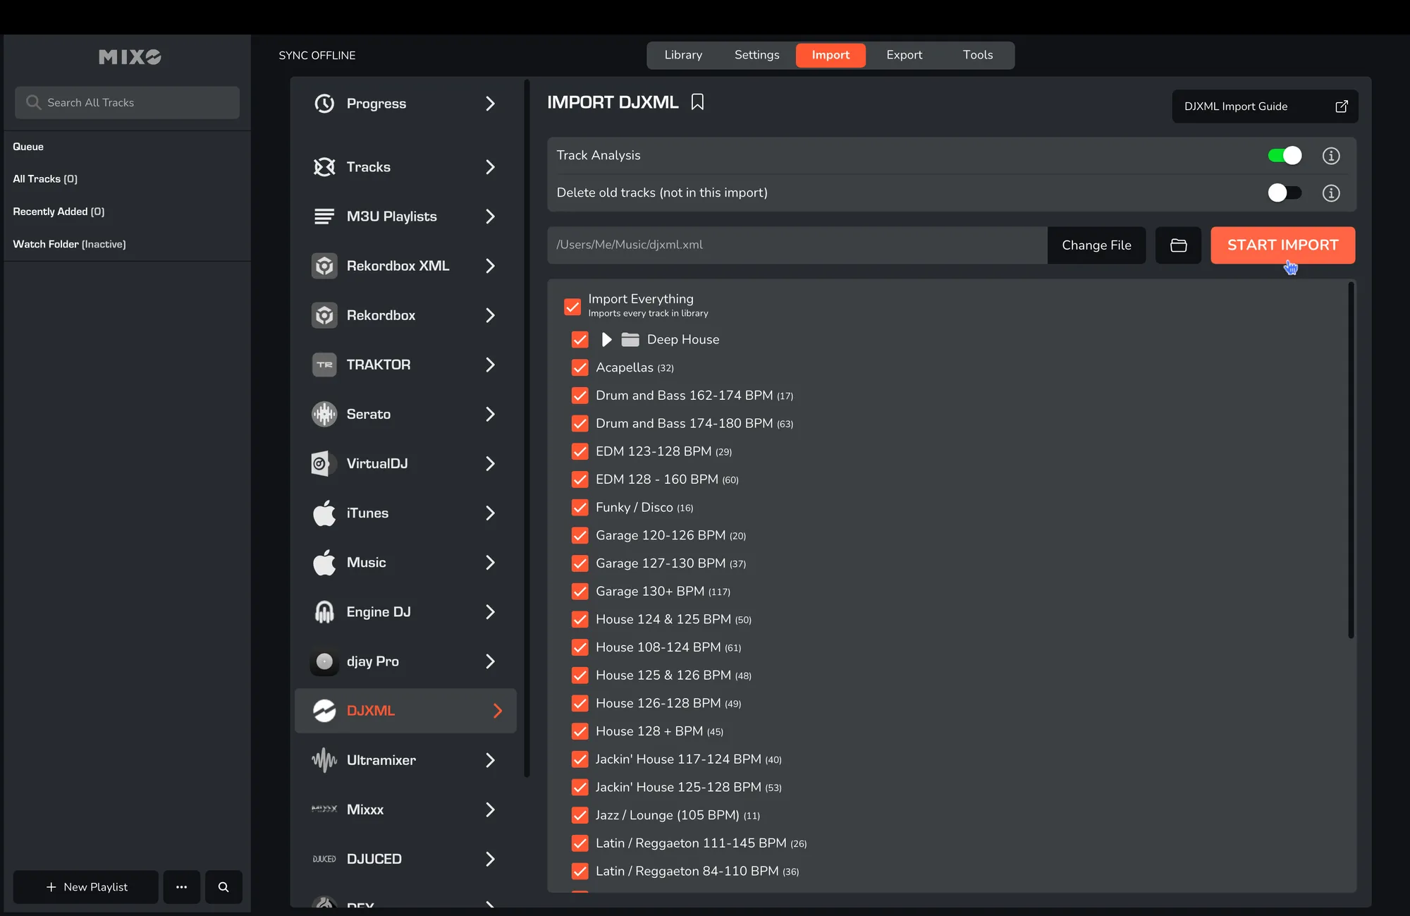Screen dimensions: 1410x916
Task: Uncheck the Import Everything checkbox
Action: [572, 307]
